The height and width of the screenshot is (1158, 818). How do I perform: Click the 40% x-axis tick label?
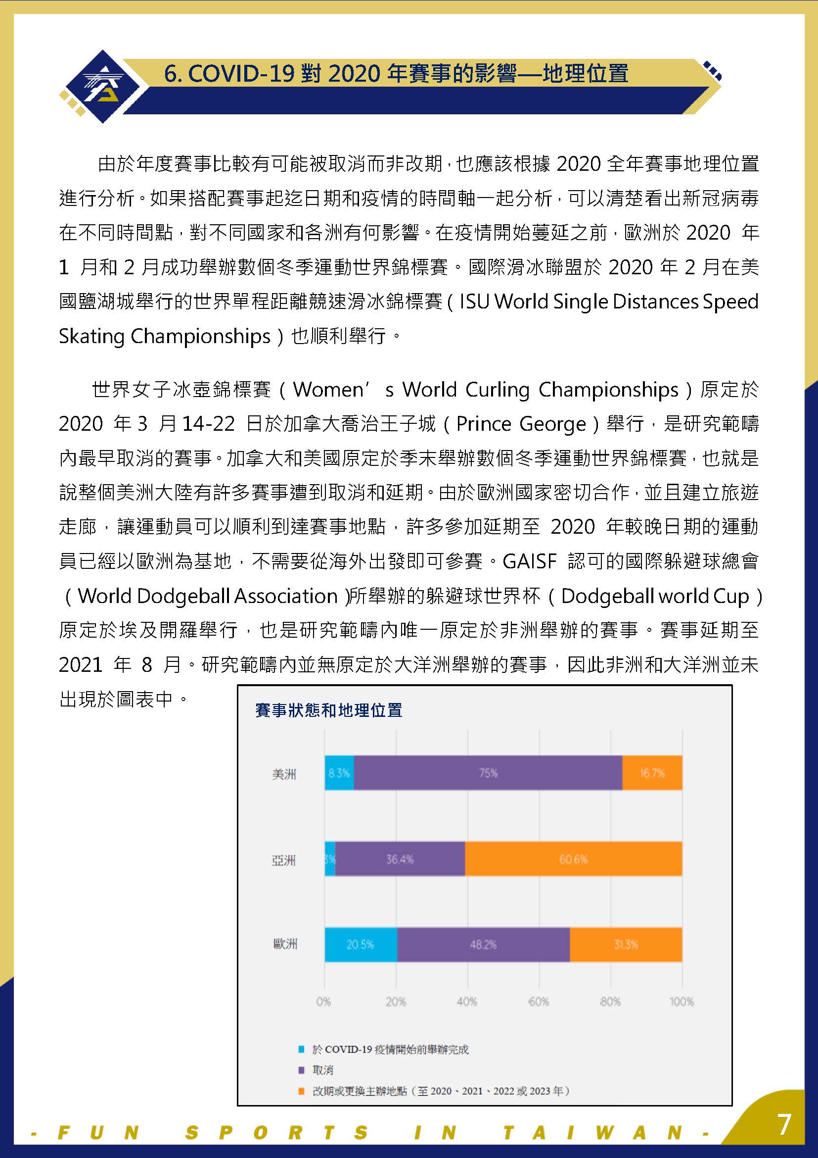467,1002
